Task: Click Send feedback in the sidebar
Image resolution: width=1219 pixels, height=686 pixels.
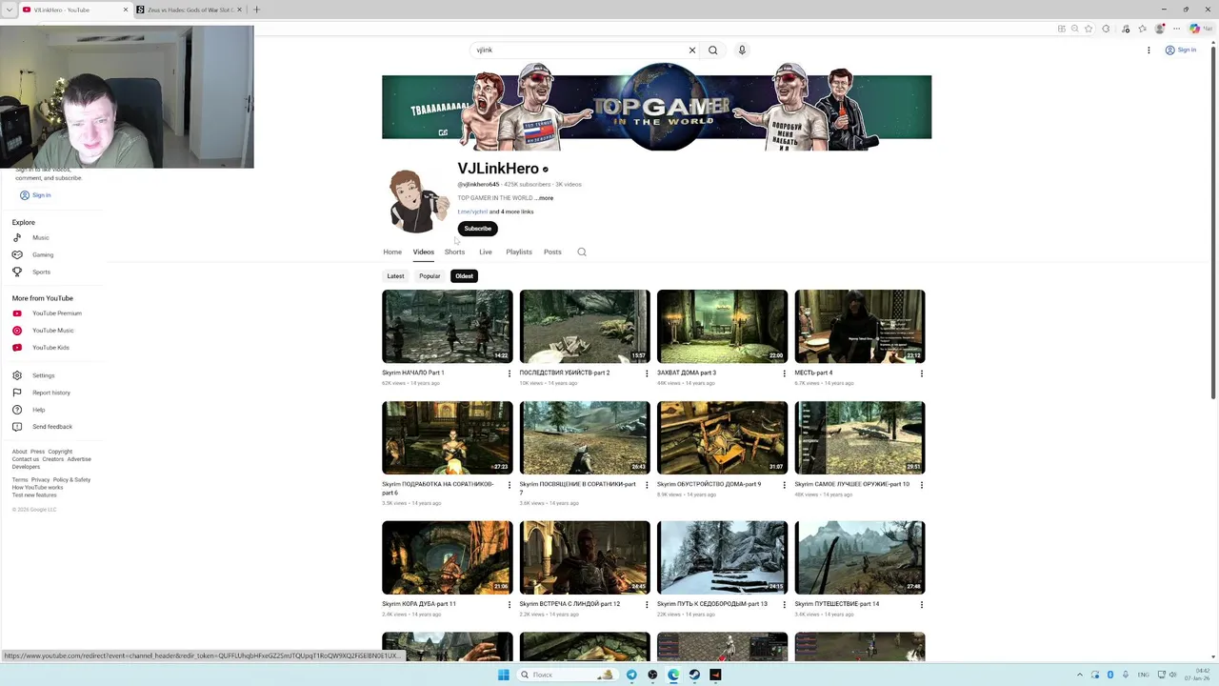Action: point(52,427)
